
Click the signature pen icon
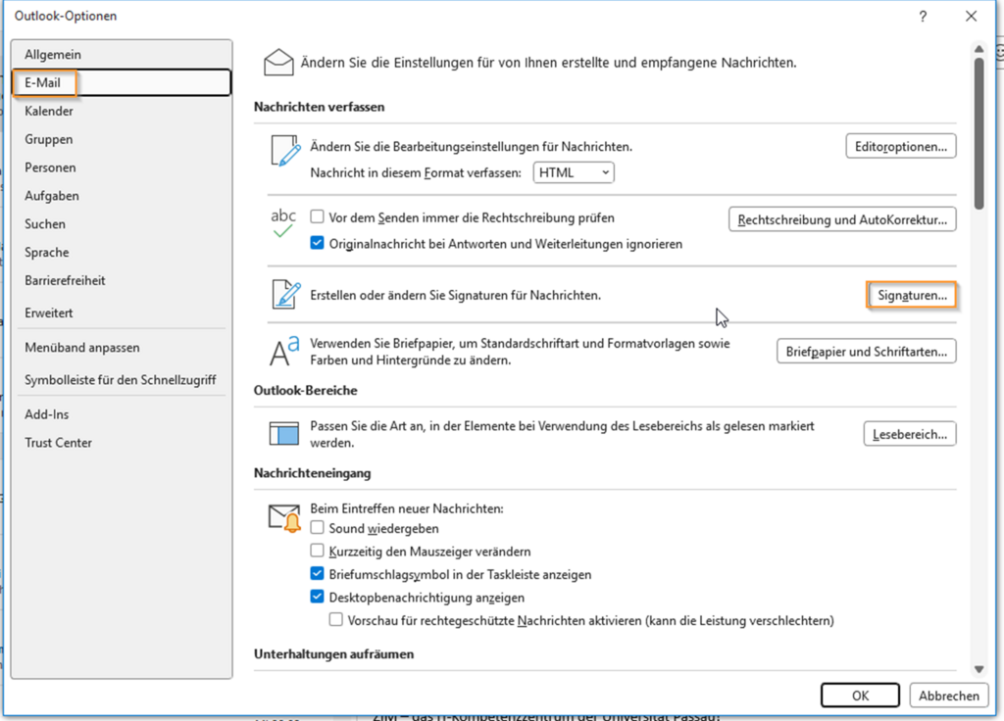point(285,294)
